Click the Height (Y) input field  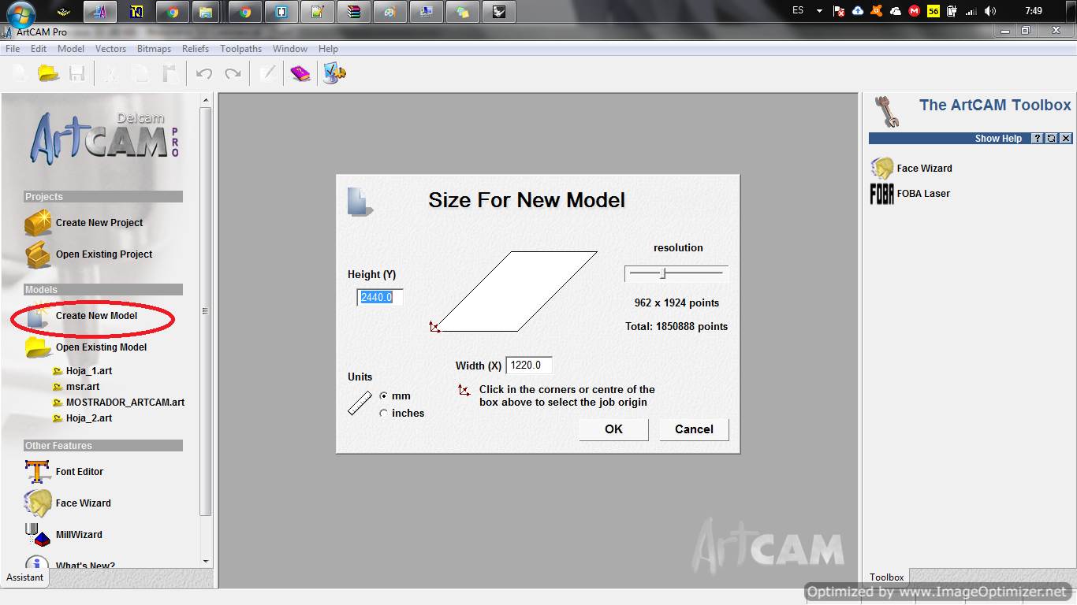380,298
